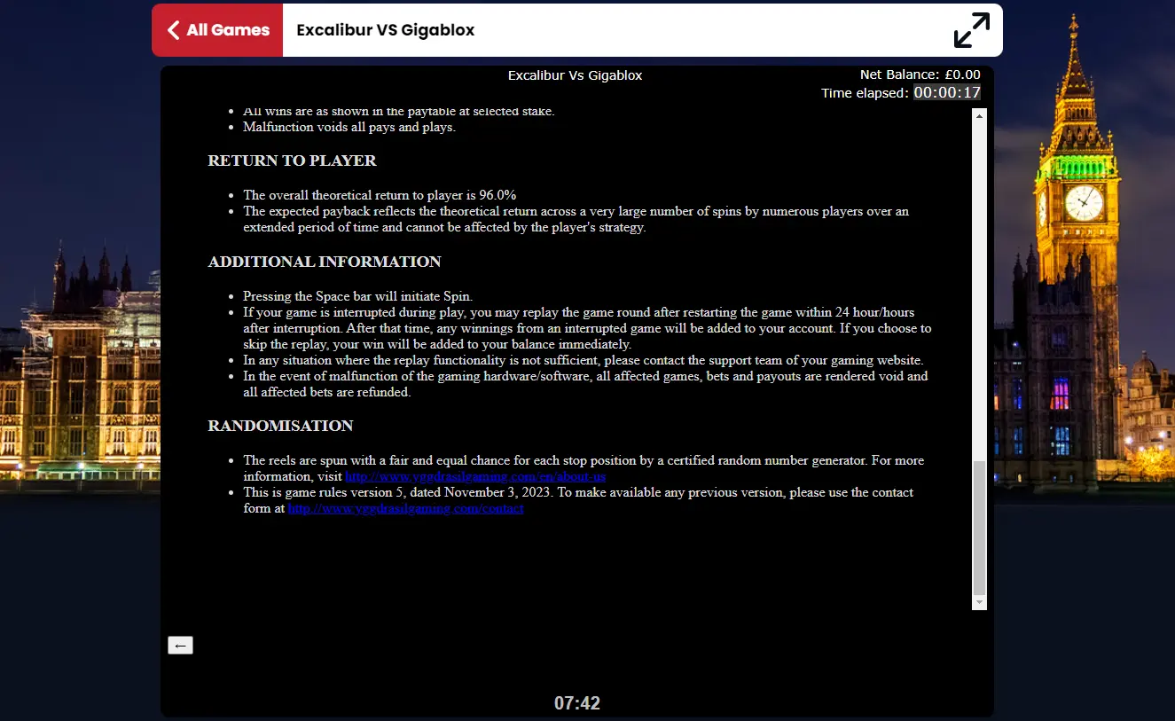Click 'If your game is interrupted' paragraph
This screenshot has width=1175, height=721.
[x=587, y=328]
